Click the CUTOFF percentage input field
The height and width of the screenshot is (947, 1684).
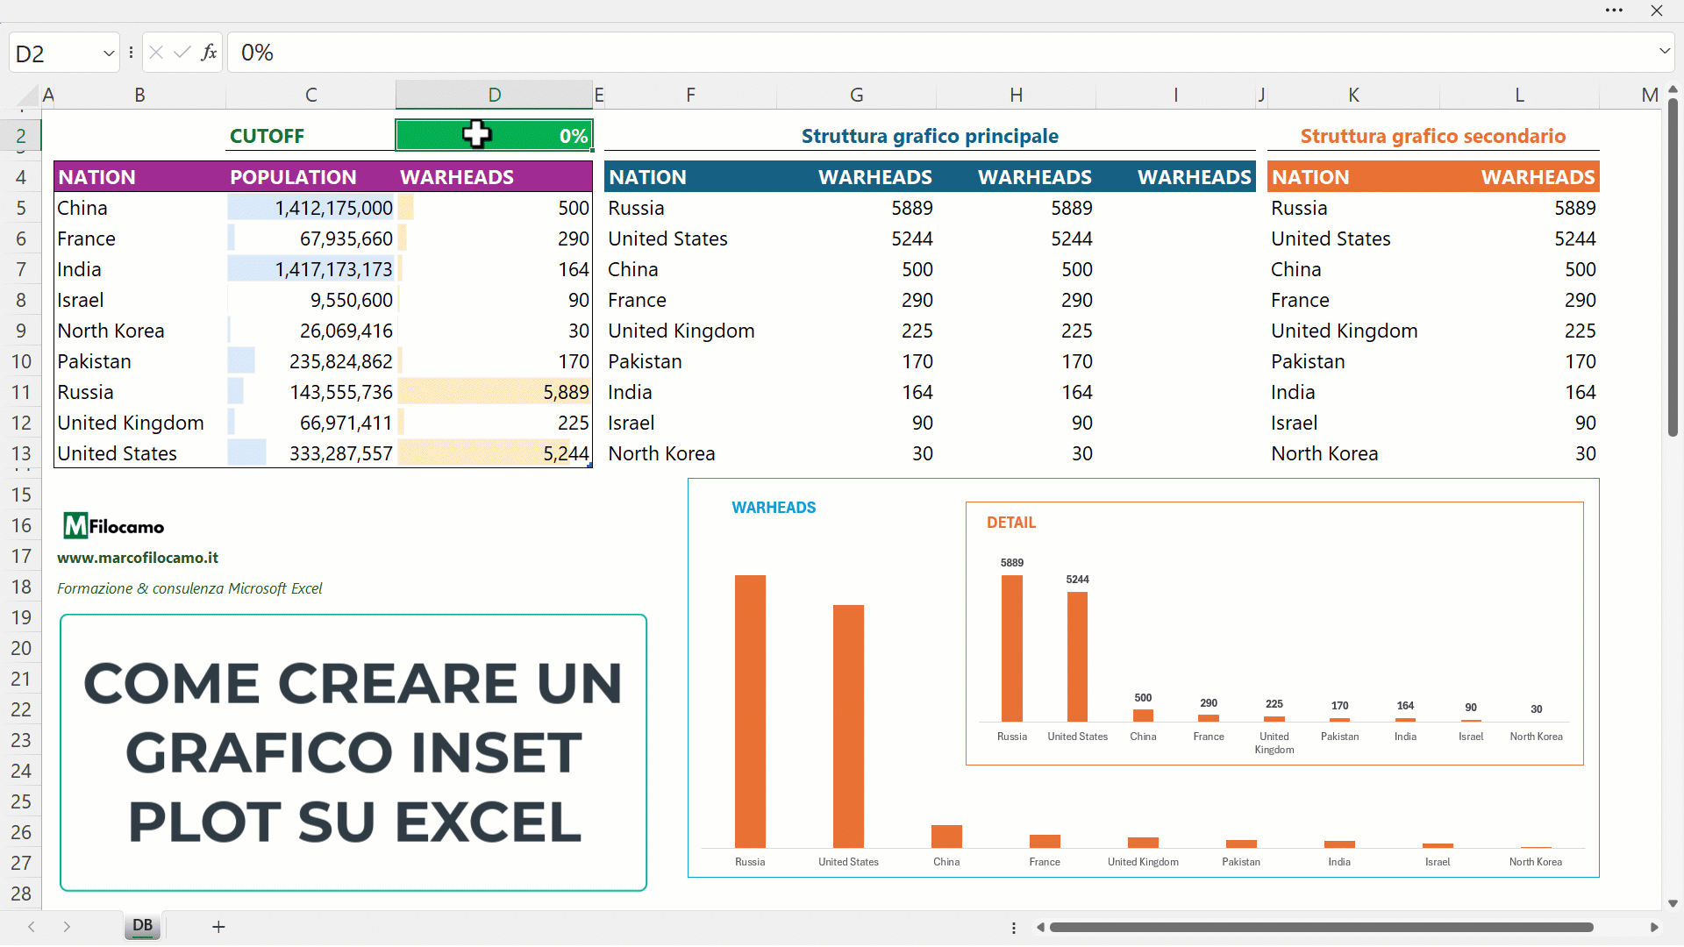point(495,135)
